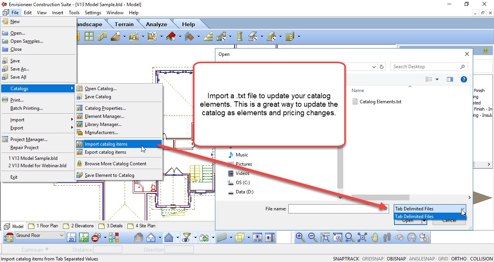Viewport: 494px width, 262px height.
Task: Toggle the preview pane icon in Open dialog
Action: 450,79
